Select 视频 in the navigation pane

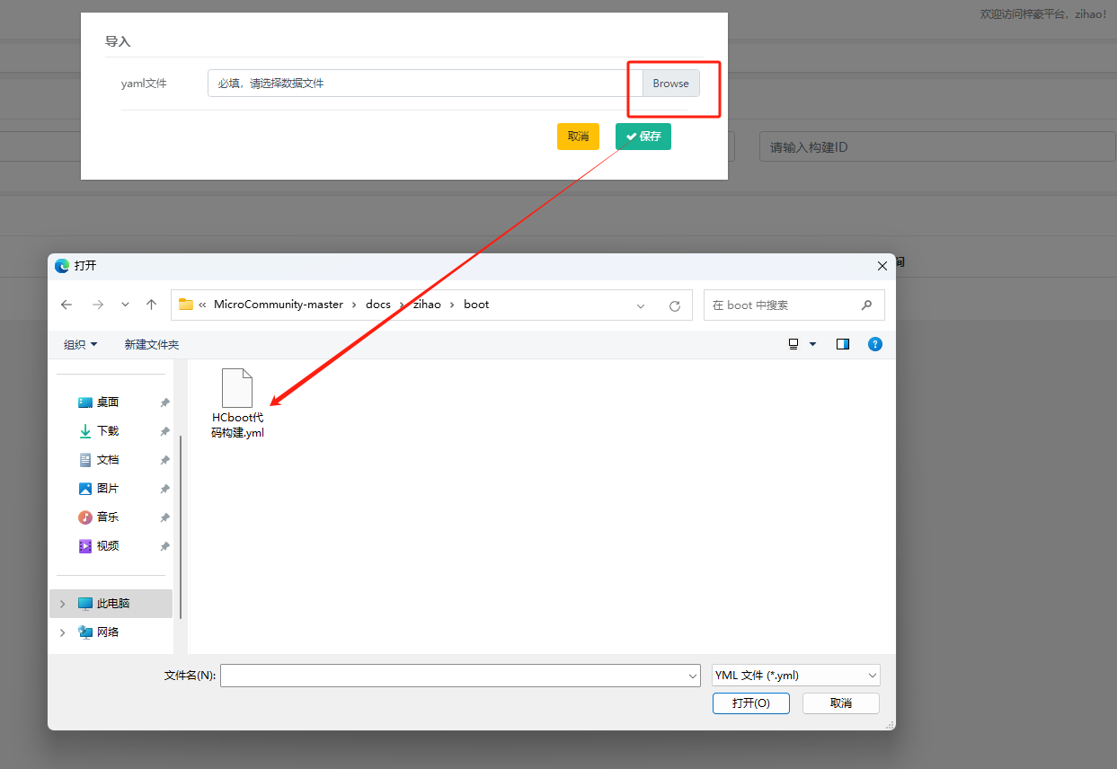click(x=108, y=546)
